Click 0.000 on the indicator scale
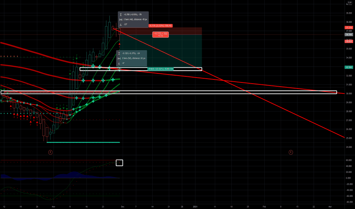355x209 pixels. tap(349, 178)
